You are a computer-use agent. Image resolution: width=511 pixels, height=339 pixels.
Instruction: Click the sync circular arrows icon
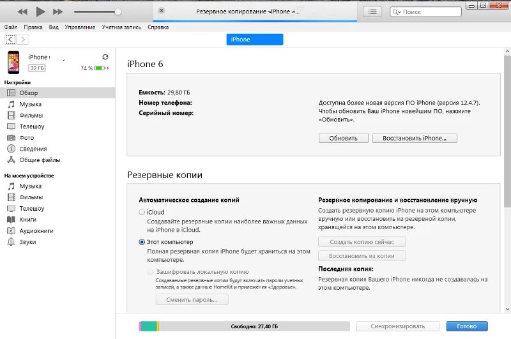coord(105,57)
